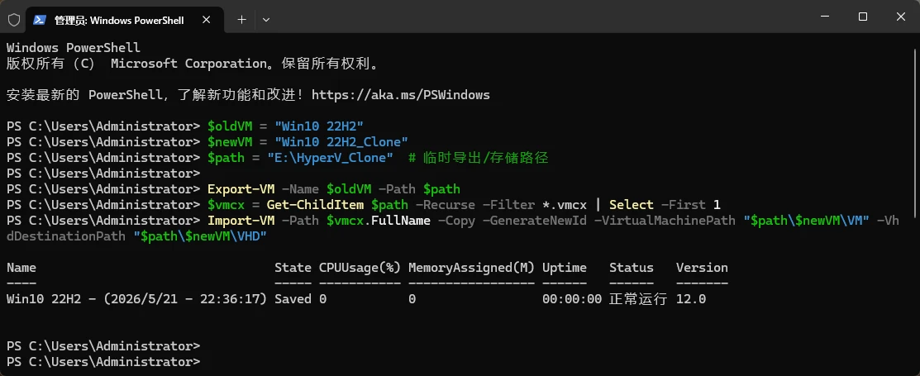The width and height of the screenshot is (920, 376).
Task: Click the Export-VM command text
Action: pyautogui.click(x=241, y=189)
